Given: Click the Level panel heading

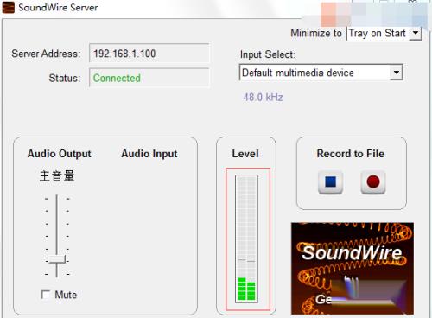Looking at the screenshot, I should coord(245,154).
